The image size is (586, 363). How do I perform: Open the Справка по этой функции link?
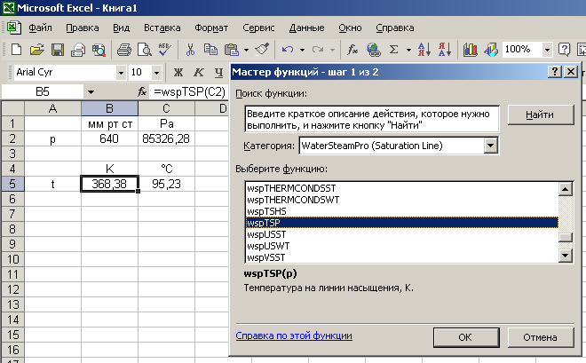(x=294, y=335)
